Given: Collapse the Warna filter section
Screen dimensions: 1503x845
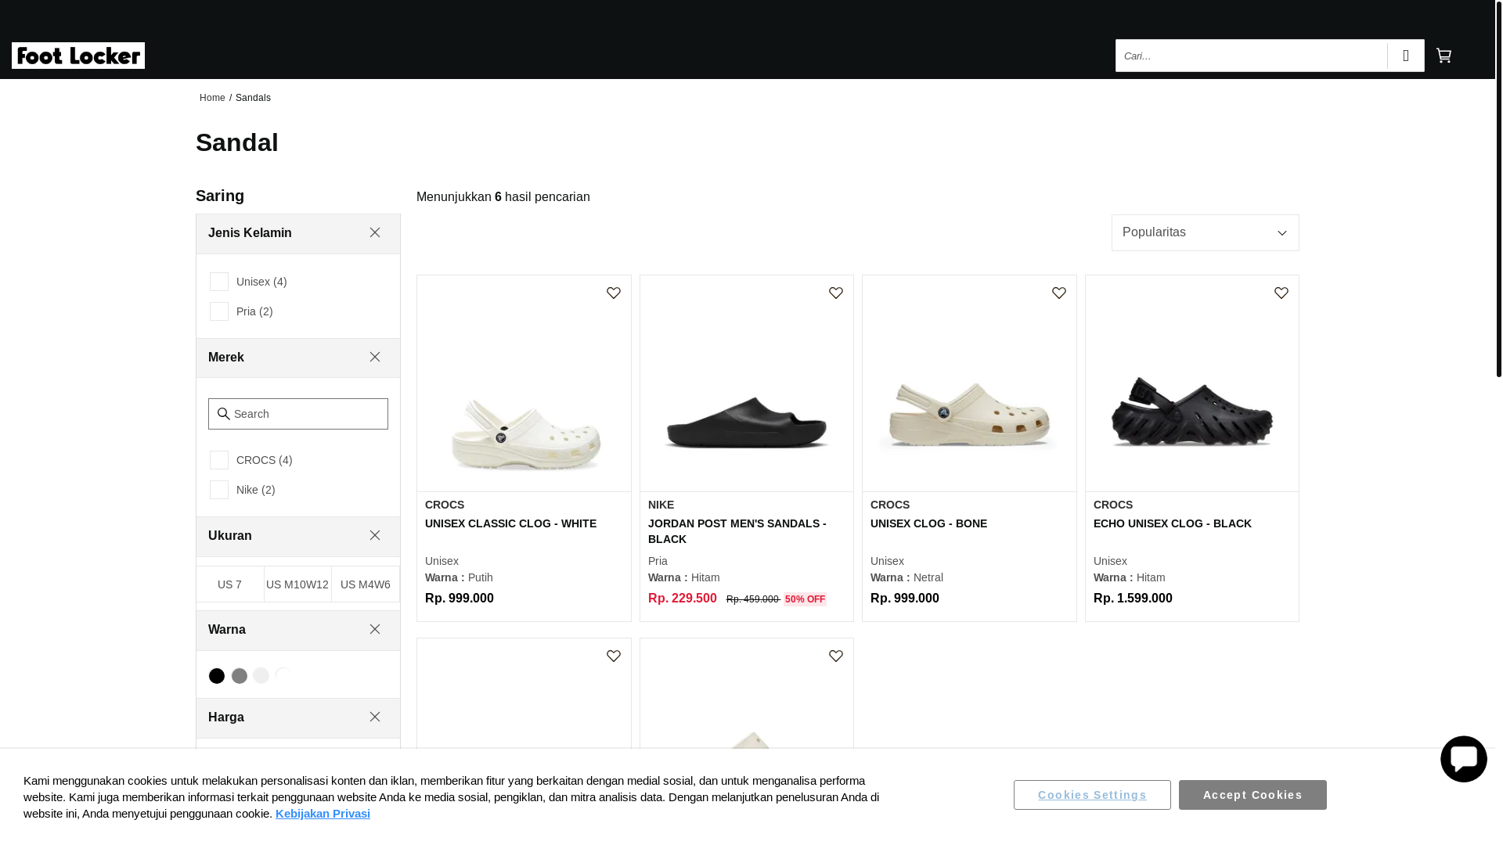Looking at the screenshot, I should pos(375,629).
